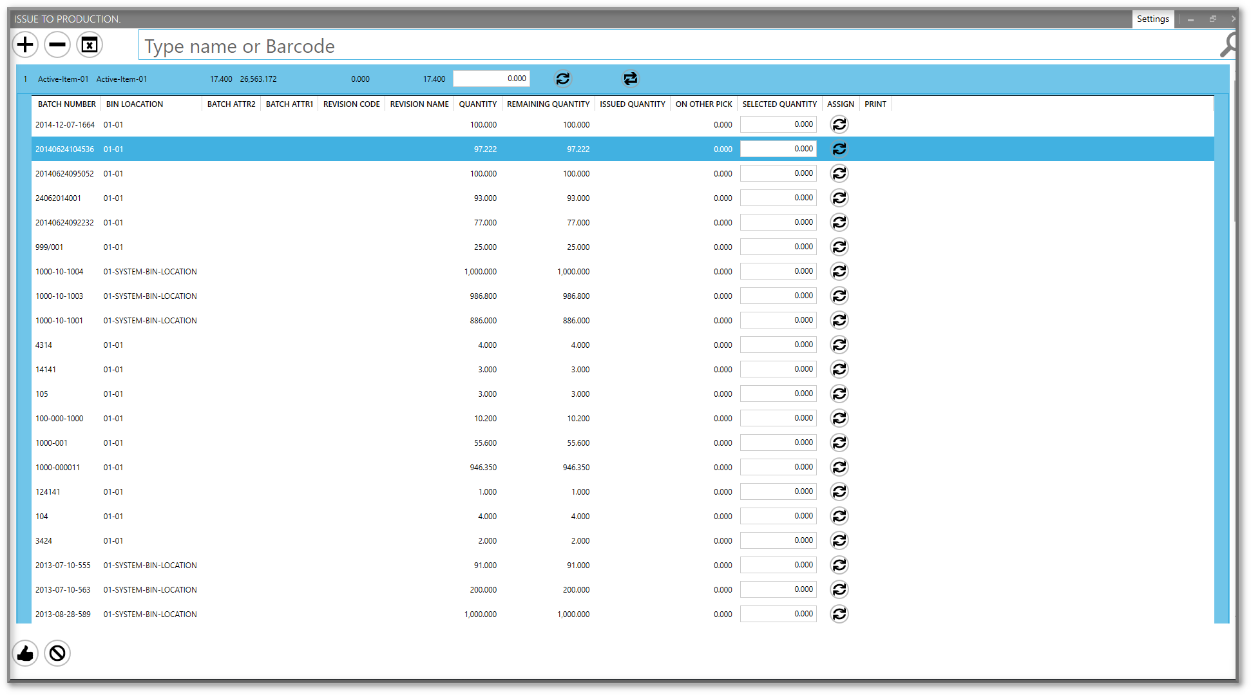Viewport: 1251px width, 695px height.
Task: Click selected quantity field for batch 1000-000011
Action: tap(778, 467)
